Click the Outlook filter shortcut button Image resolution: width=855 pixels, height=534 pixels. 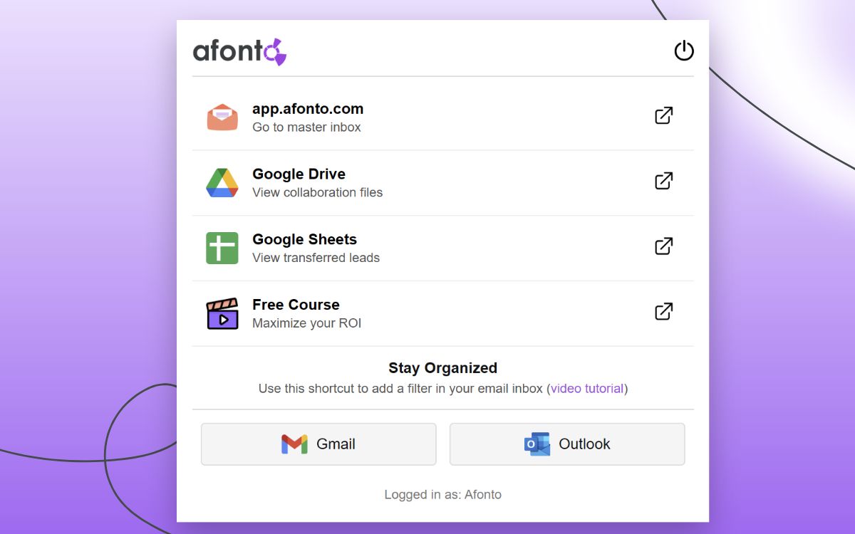[x=567, y=444]
